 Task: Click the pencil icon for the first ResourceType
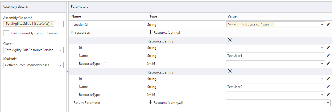coord(328,63)
